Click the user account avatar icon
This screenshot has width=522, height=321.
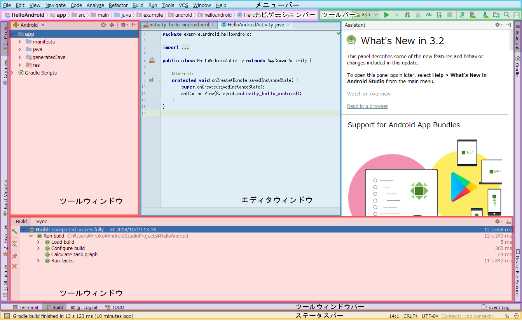tap(517, 15)
